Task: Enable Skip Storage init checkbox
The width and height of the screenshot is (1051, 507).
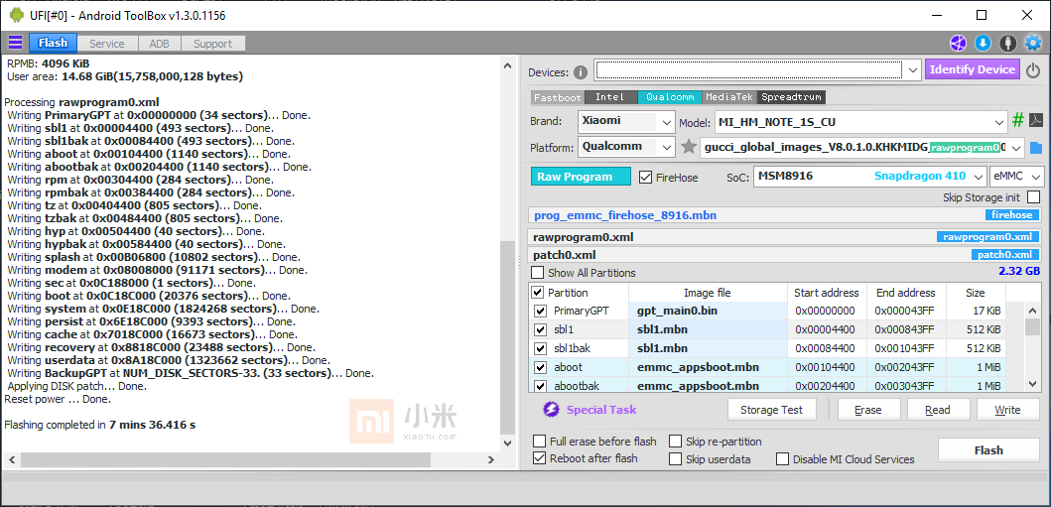Action: click(x=1033, y=196)
